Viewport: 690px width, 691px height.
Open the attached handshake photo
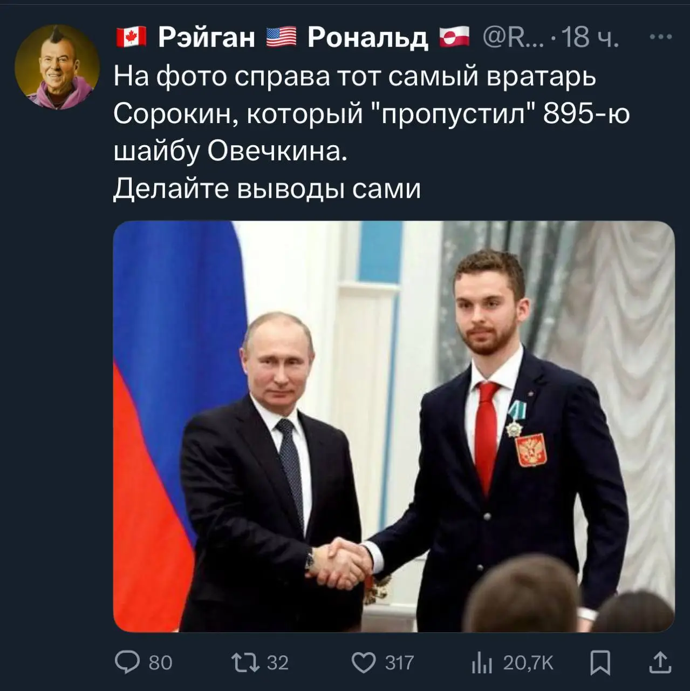pyautogui.click(x=394, y=426)
